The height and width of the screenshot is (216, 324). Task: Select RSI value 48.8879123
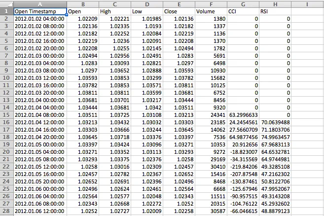275,211
